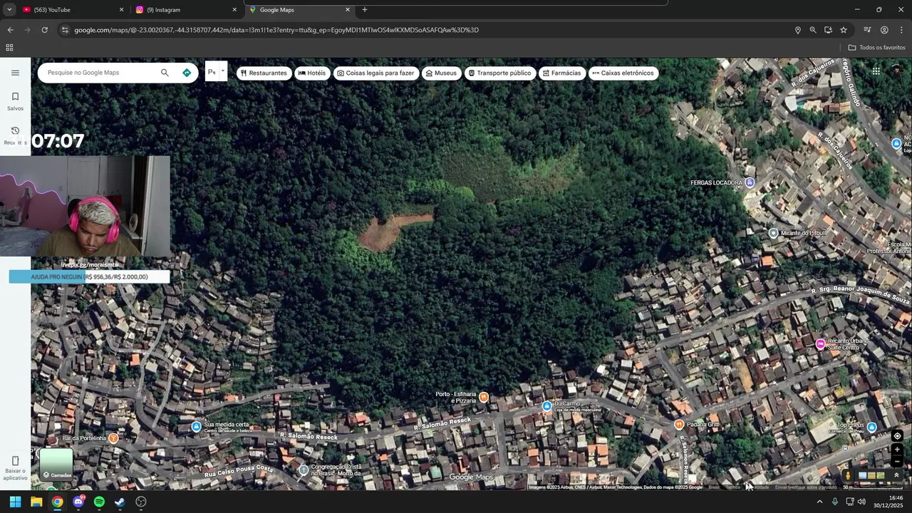Screen dimensions: 912x513
Task: Focus the Pesquise no Google Maps field
Action: (x=100, y=73)
